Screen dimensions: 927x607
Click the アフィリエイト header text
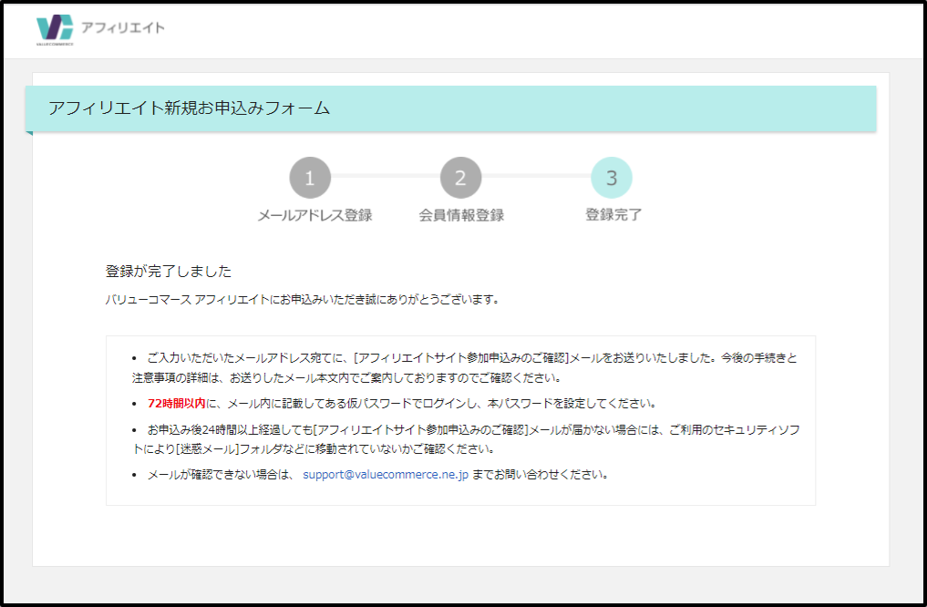[x=123, y=27]
